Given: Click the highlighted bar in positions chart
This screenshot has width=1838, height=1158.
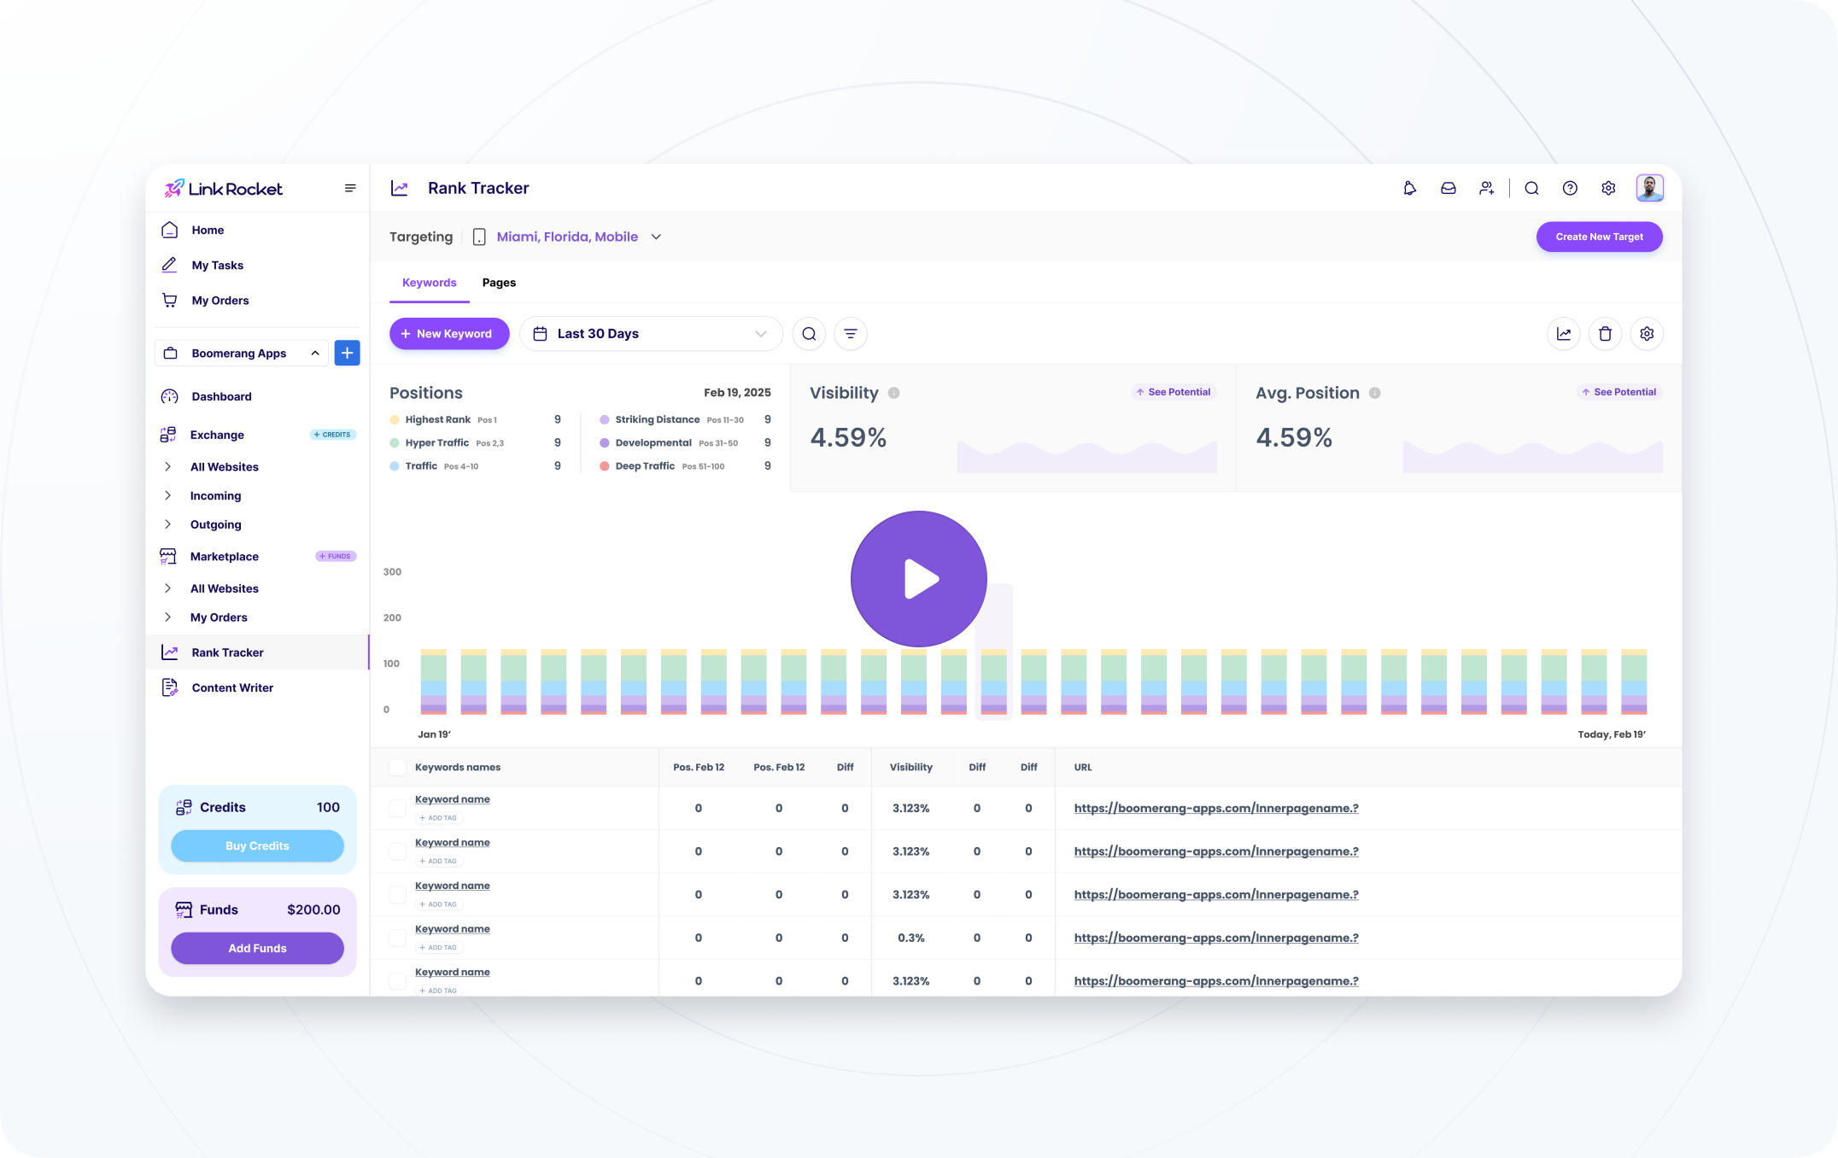Looking at the screenshot, I should click(x=993, y=681).
